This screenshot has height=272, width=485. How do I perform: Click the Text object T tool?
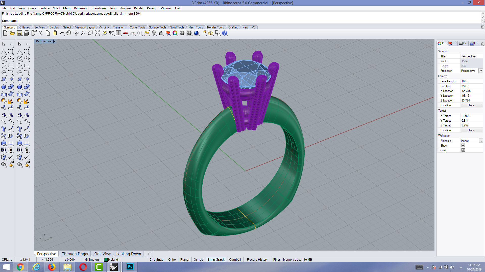4,129
